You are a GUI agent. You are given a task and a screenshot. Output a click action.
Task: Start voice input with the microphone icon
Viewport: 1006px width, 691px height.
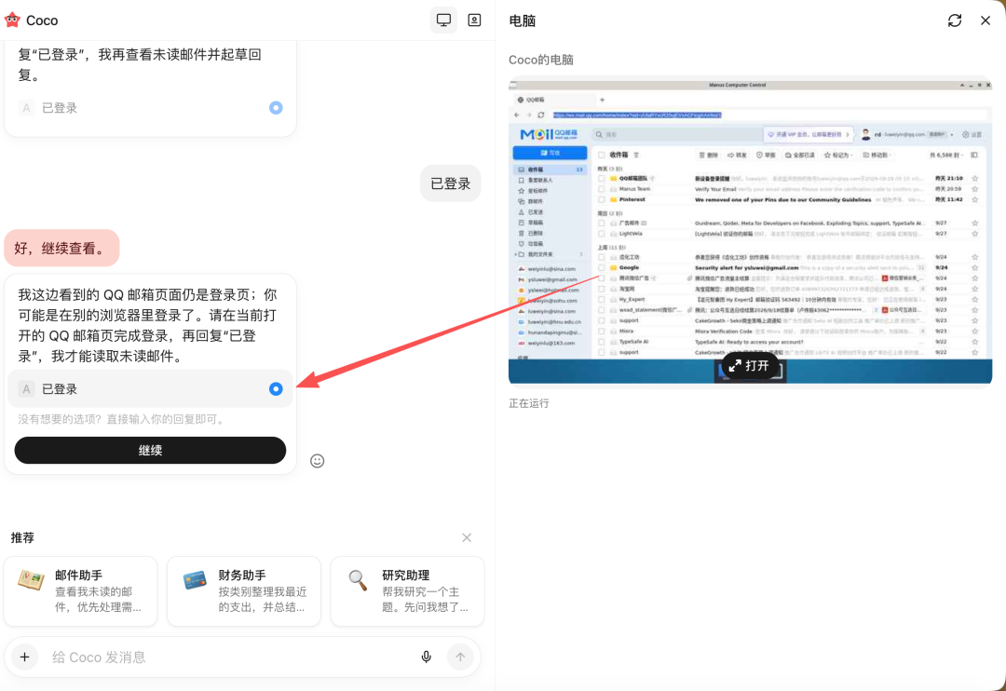point(426,657)
